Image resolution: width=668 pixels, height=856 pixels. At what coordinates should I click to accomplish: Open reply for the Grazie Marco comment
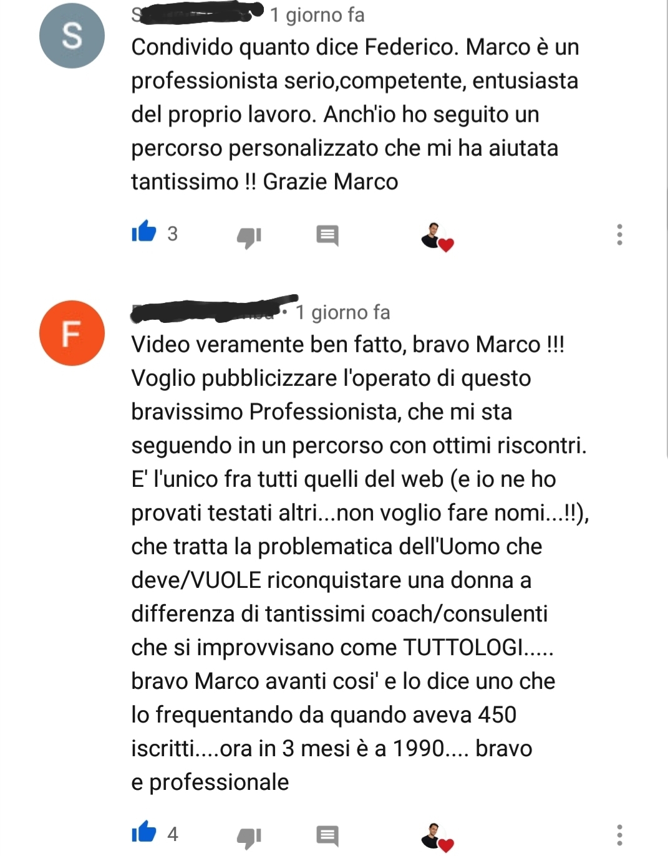[327, 236]
